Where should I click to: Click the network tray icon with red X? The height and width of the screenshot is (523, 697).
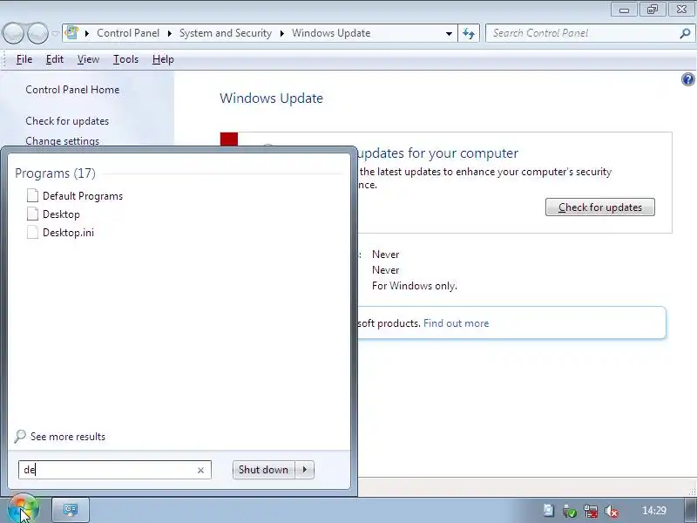(591, 511)
